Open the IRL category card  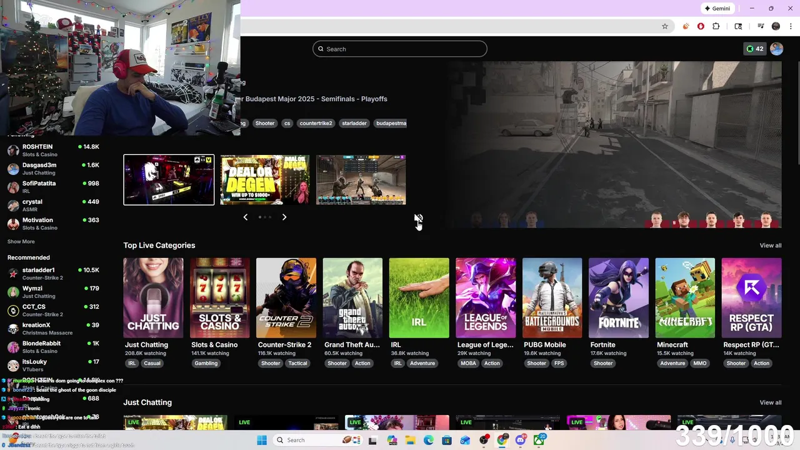(419, 297)
